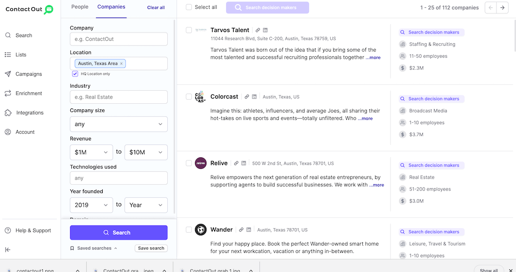Image resolution: width=516 pixels, height=272 pixels.
Task: Open Account in the sidebar
Action: 20,132
